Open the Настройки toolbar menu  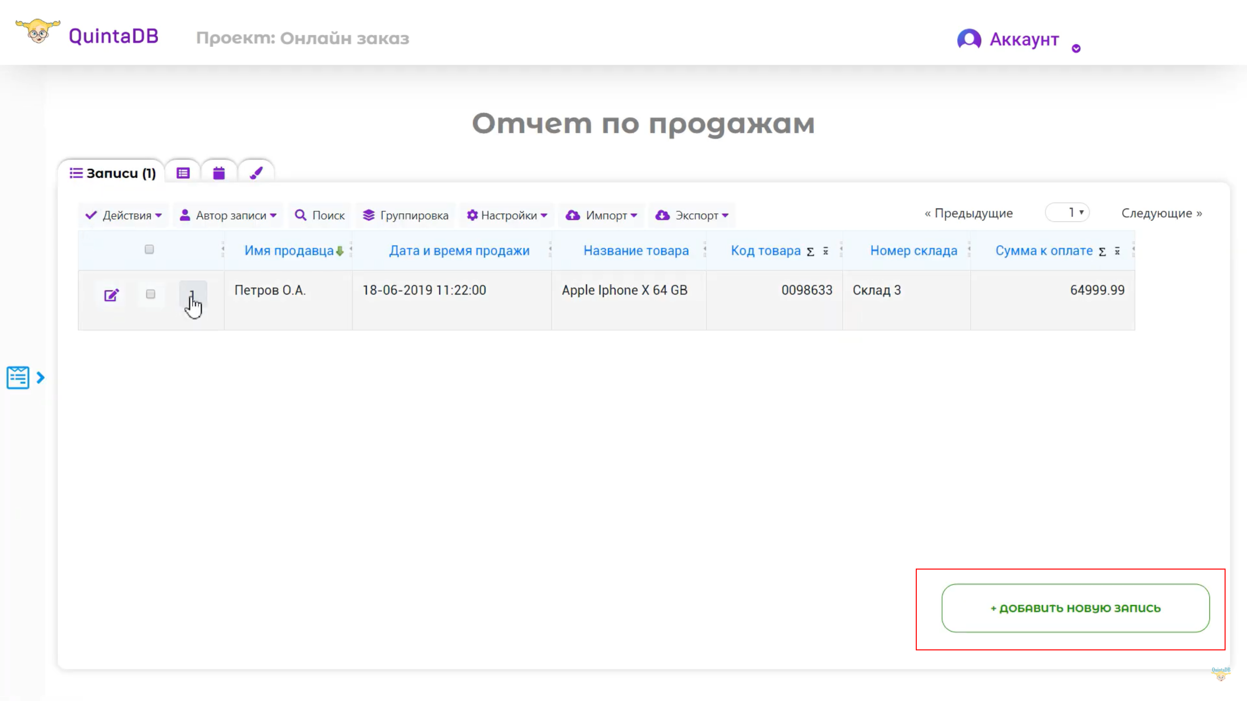[507, 215]
